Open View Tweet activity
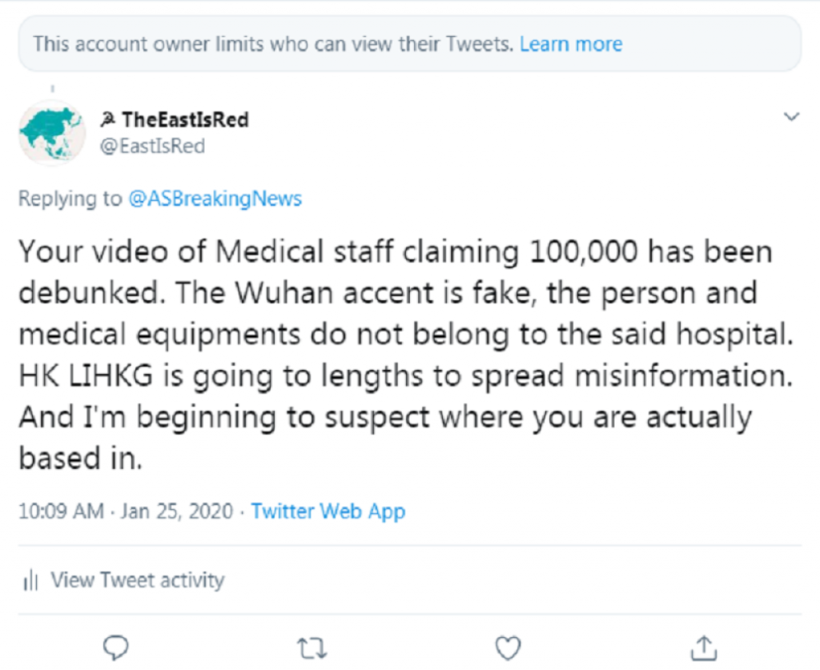The image size is (820, 670). [137, 580]
